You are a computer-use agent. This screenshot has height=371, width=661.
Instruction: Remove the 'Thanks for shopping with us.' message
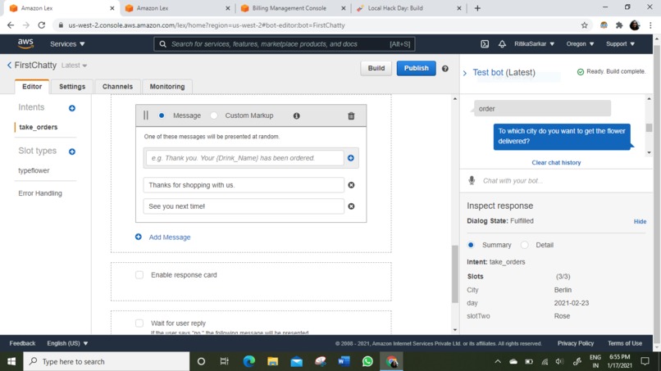point(351,185)
